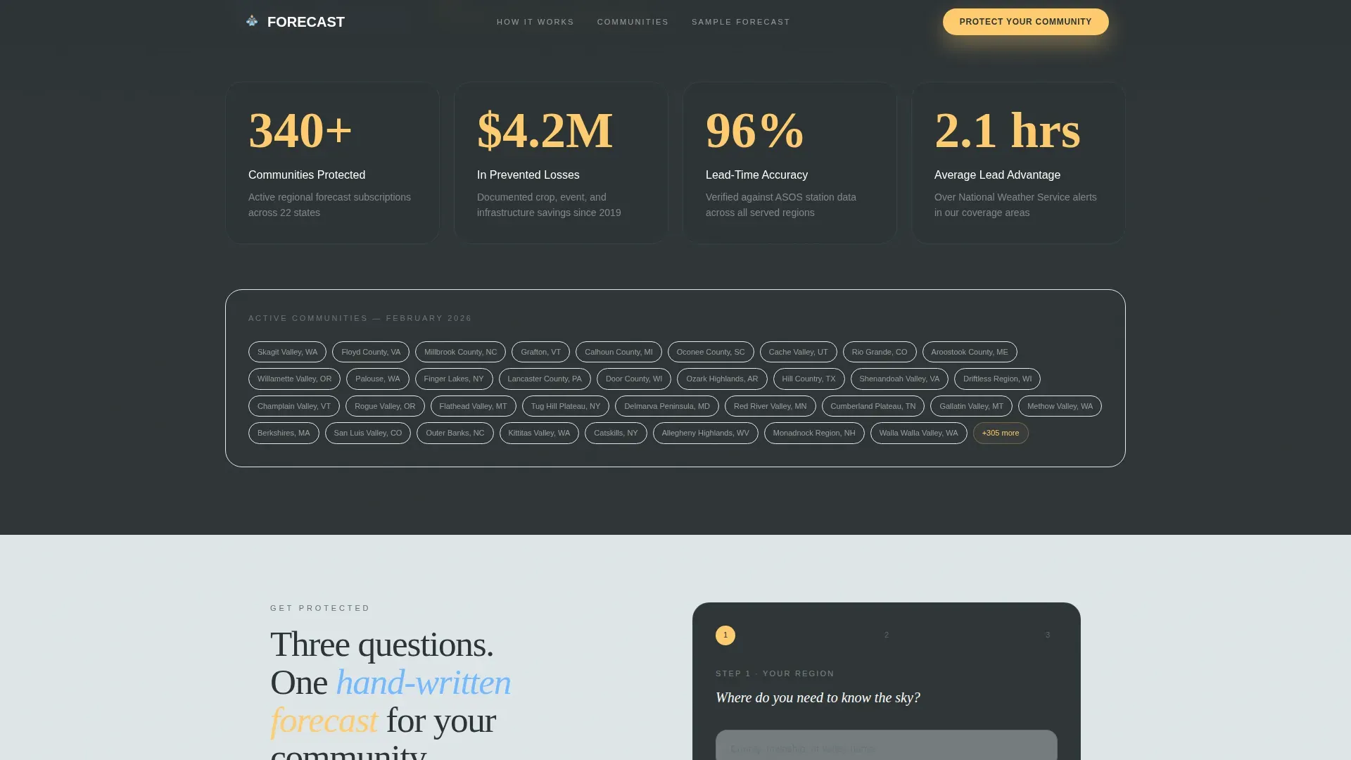This screenshot has width=1351, height=760.
Task: Open the Communities nav link
Action: 633,22
